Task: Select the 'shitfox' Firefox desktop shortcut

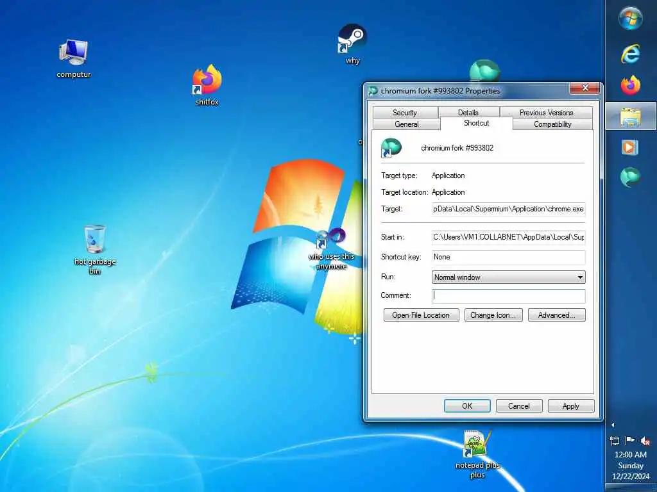Action: pyautogui.click(x=207, y=85)
